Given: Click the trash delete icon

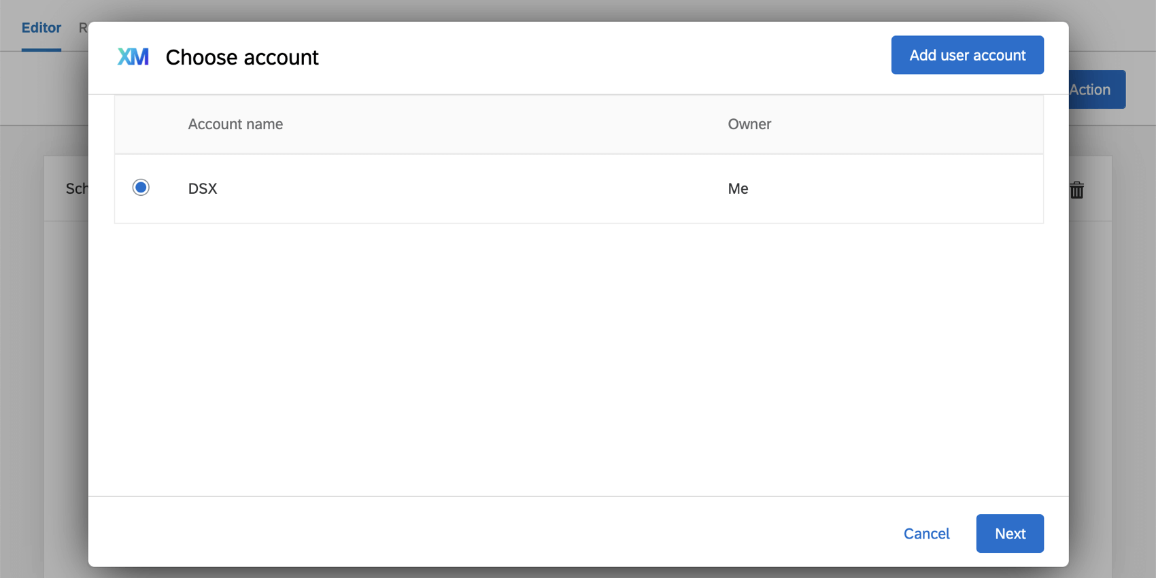Looking at the screenshot, I should (x=1076, y=190).
